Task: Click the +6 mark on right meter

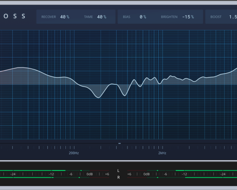Action: [x=129, y=174]
